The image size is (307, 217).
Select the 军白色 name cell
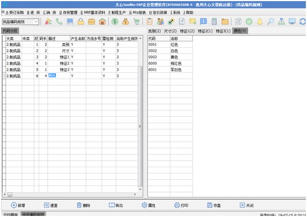point(181,70)
